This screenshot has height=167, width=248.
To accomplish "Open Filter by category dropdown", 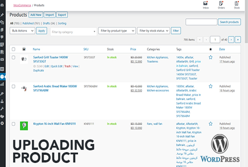I will (x=73, y=32).
